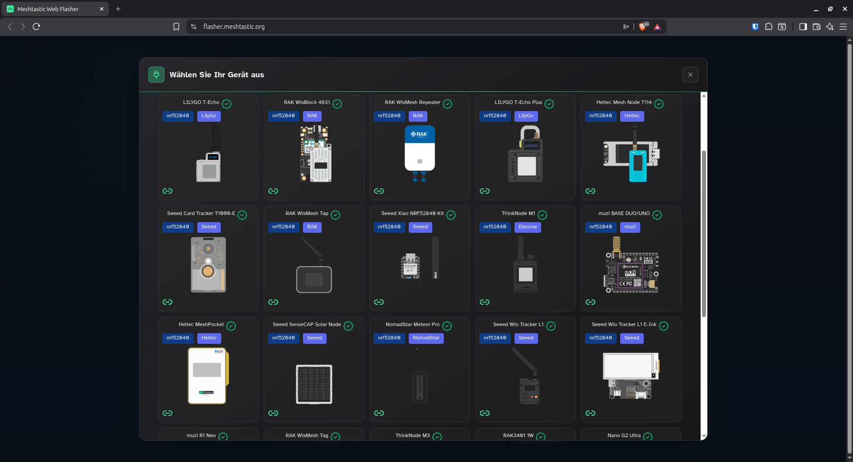
Task: Click the link icon under RAK WisMesh Repeater
Action: pos(379,191)
